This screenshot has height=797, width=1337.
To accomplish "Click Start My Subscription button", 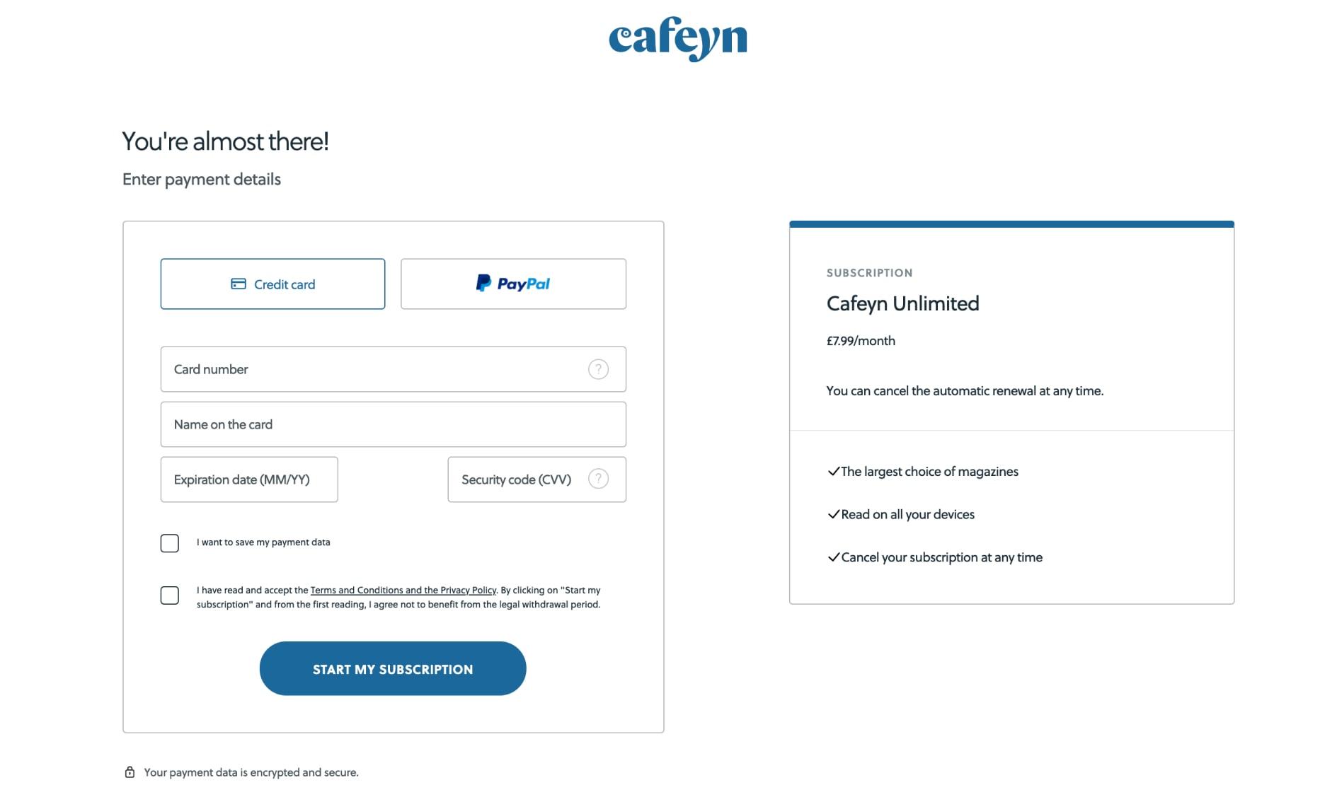I will pos(393,668).
